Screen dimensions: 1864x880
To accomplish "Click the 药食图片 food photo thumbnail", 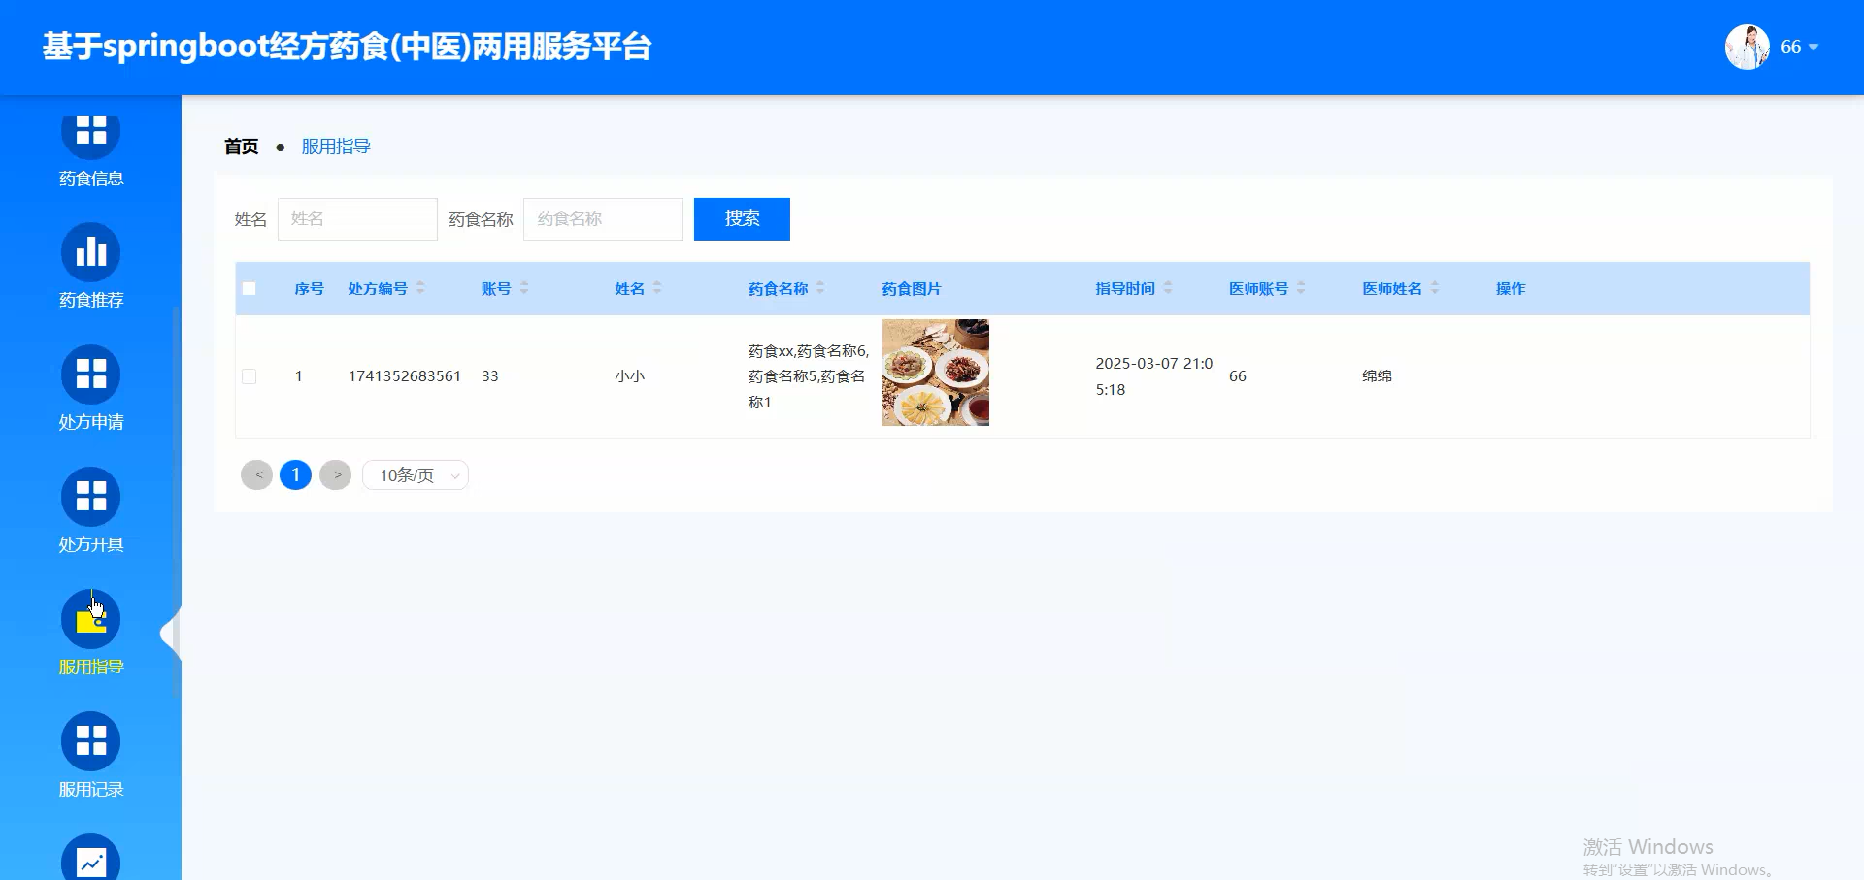I will pos(935,373).
